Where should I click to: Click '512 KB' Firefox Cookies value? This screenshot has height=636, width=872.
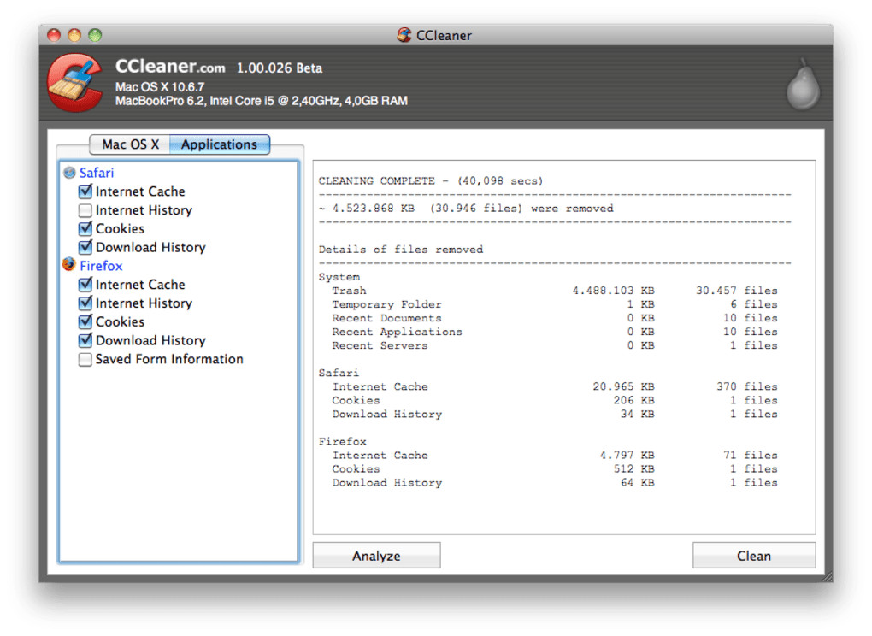634,469
